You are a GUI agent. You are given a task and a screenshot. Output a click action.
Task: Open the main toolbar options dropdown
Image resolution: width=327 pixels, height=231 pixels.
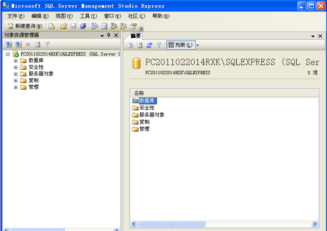tap(141, 28)
